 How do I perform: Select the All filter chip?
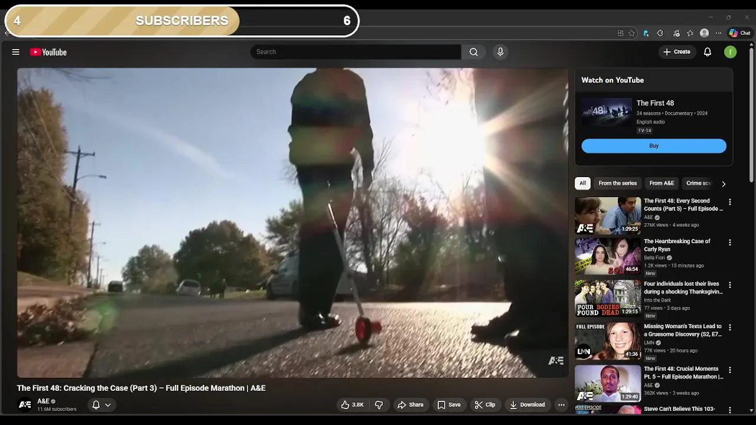[x=582, y=183]
